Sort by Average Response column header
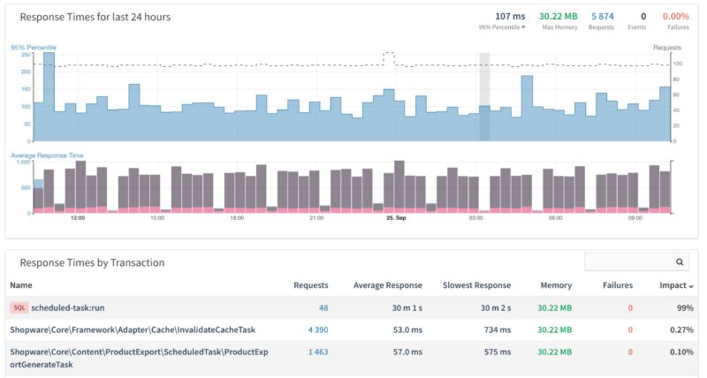Viewport: 707px width, 378px height. [x=388, y=285]
